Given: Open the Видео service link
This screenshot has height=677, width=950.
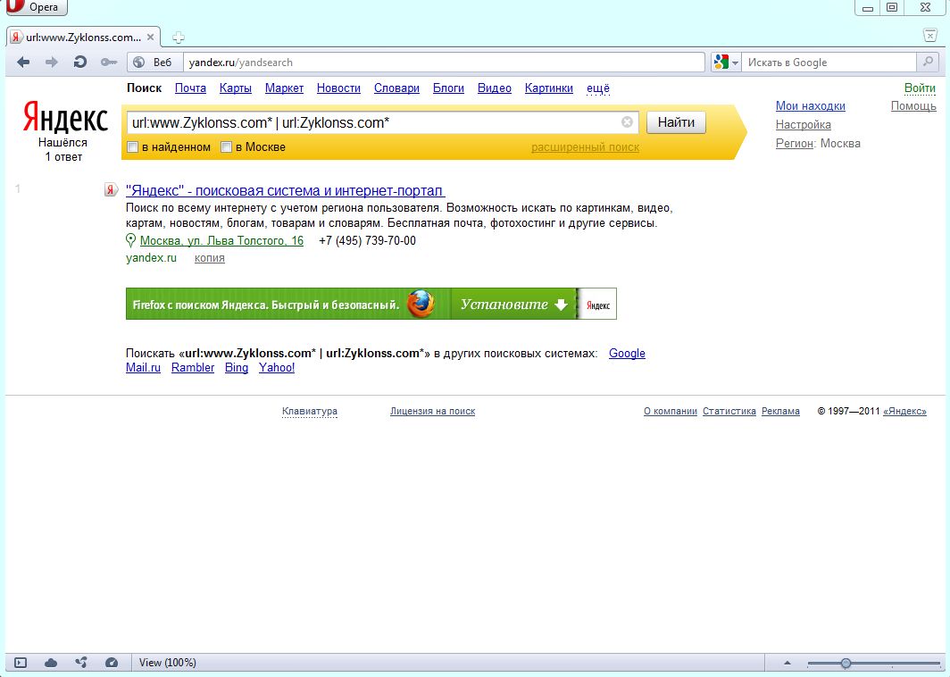Looking at the screenshot, I should 495,88.
